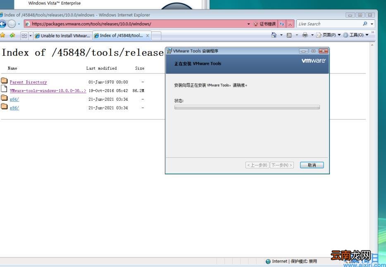This screenshot has width=386, height=267.
Task: Click the Add to Favorites icon
Action: [12, 35]
